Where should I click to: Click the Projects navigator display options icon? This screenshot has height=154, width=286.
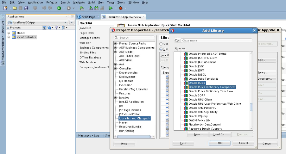(x=63, y=28)
